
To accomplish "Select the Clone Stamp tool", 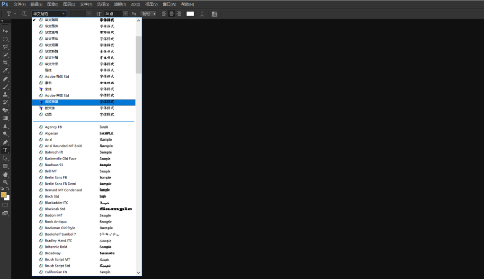I will pyautogui.click(x=5, y=95).
